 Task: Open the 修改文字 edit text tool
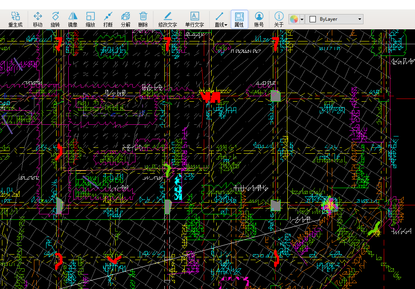click(167, 16)
